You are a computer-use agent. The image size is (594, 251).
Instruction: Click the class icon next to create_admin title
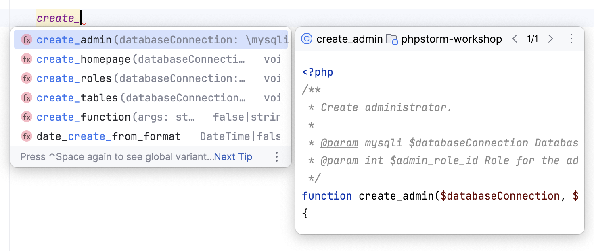(x=307, y=39)
